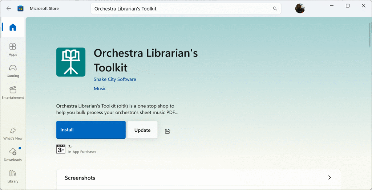Open the What's New section
Screen dimensions: 372x190
[x=13, y=133]
